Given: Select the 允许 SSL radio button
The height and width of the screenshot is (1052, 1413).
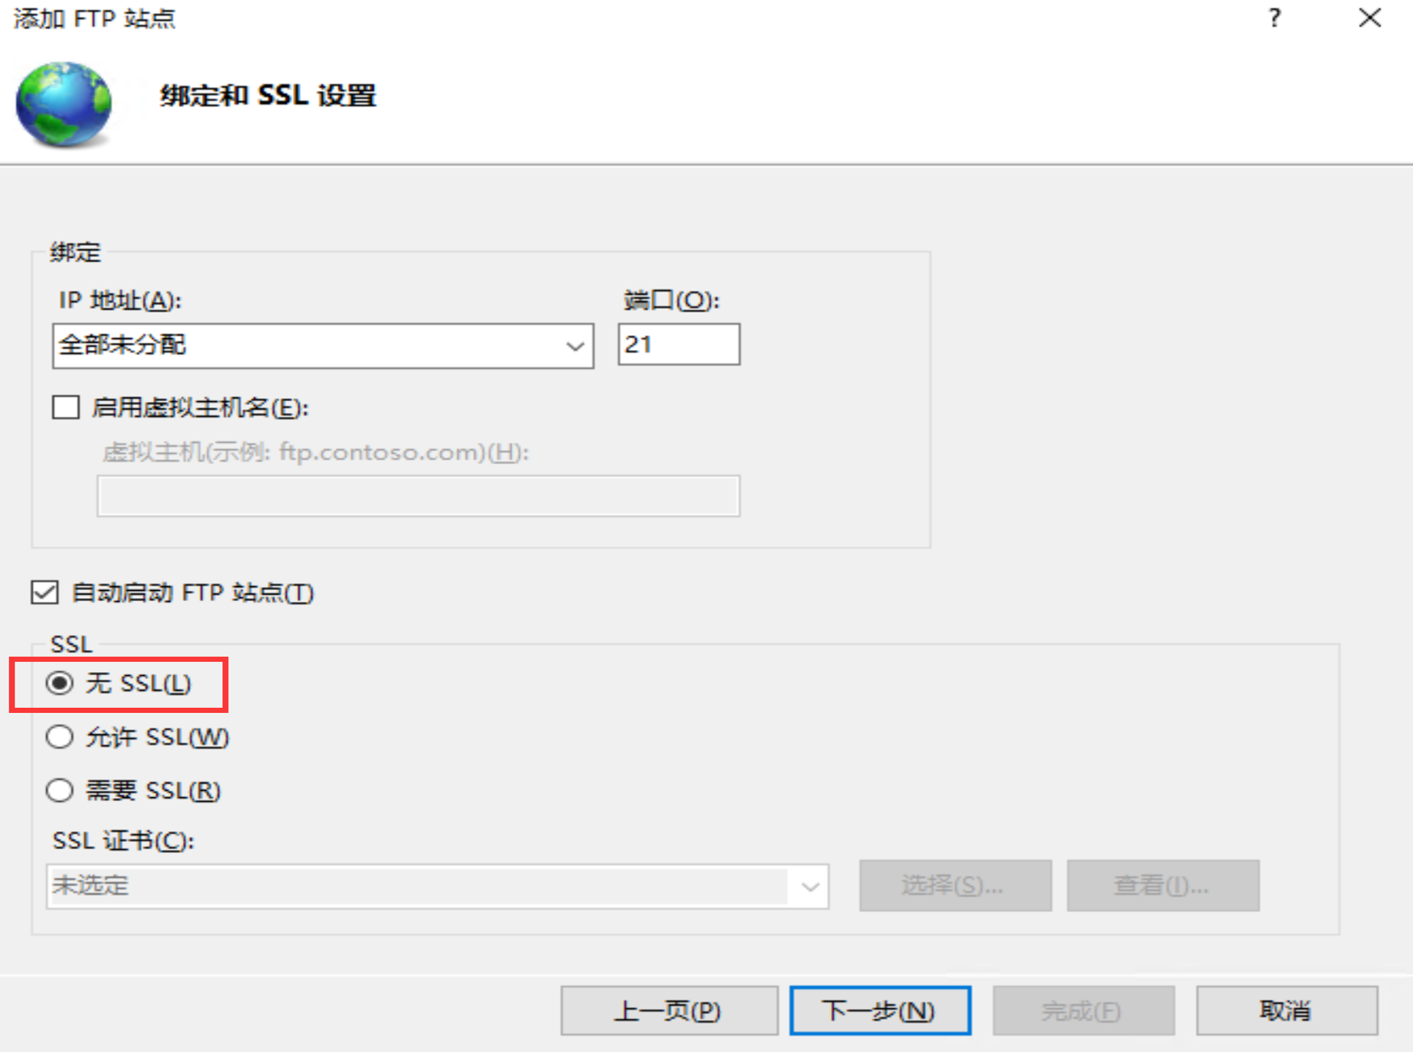Looking at the screenshot, I should click(x=59, y=736).
